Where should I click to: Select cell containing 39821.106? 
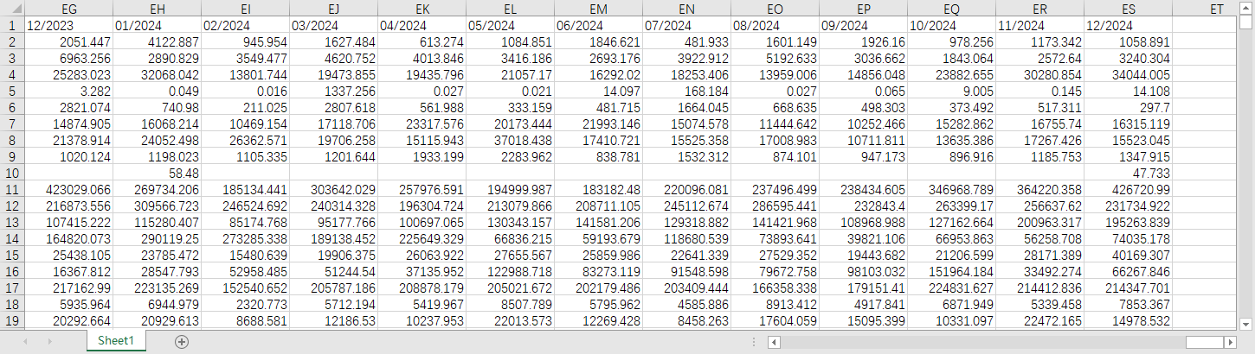[x=863, y=238]
